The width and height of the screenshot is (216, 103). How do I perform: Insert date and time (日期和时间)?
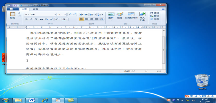point(131,15)
